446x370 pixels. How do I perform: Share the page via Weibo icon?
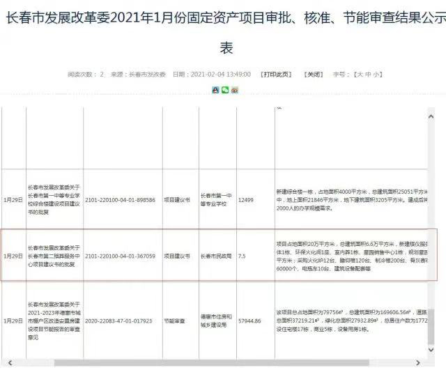(235, 90)
